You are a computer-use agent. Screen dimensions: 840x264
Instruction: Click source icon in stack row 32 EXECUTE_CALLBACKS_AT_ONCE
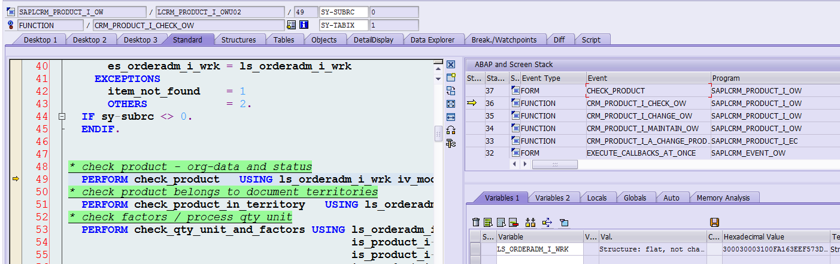tap(515, 153)
